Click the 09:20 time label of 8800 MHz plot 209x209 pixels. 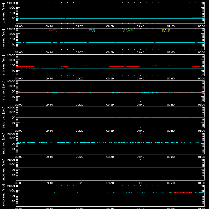(80, 183)
